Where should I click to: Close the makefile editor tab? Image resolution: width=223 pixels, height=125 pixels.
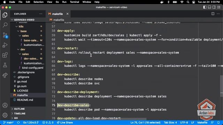[67, 14]
